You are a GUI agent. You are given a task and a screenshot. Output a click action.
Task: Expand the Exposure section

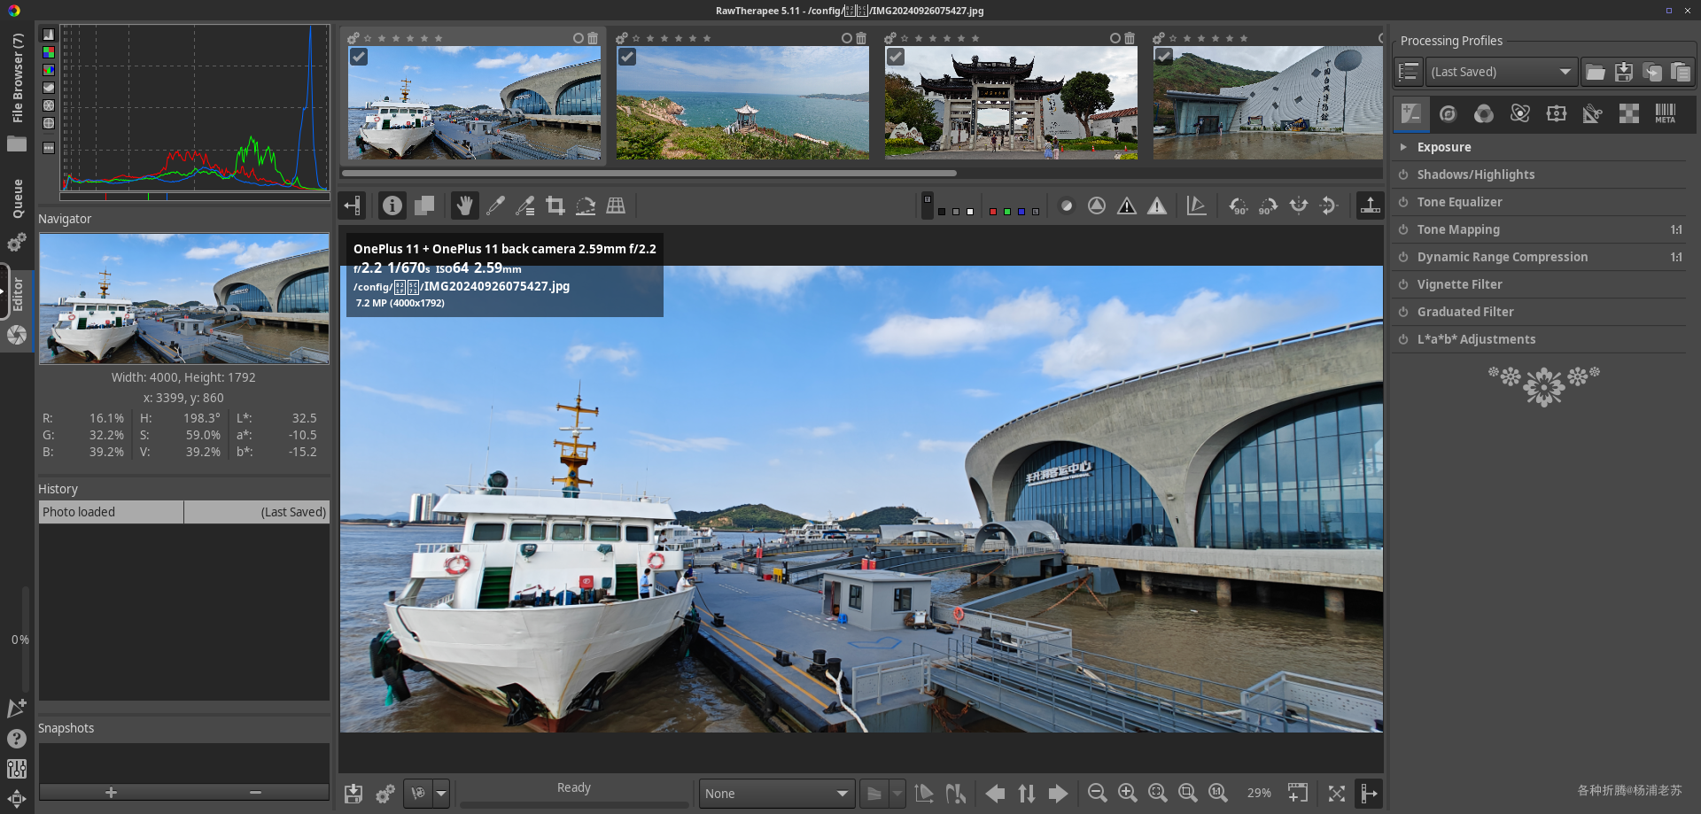(x=1403, y=147)
